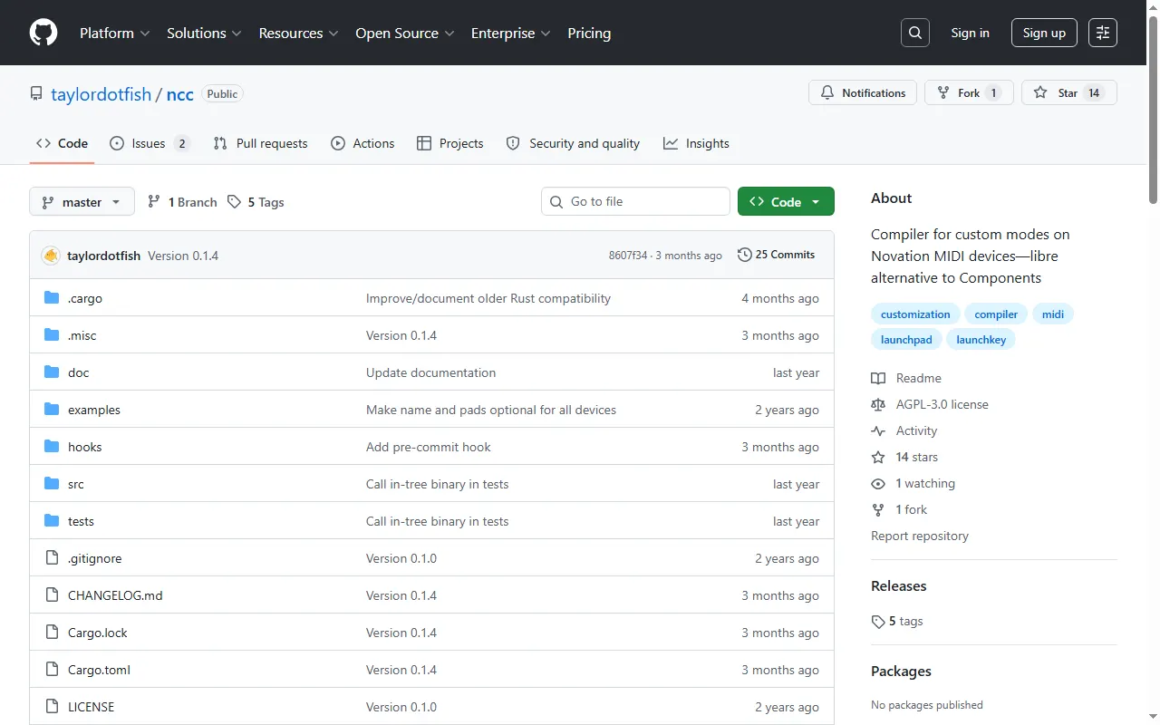Open the 'Add pre-commit hook' commit message
The width and height of the screenshot is (1160, 725).
(429, 447)
